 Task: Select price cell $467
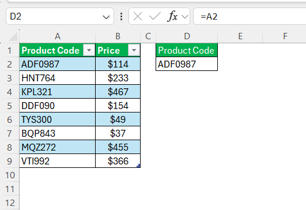click(118, 92)
